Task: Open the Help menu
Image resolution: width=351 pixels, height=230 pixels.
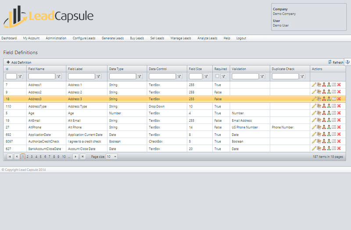Action: tap(227, 38)
